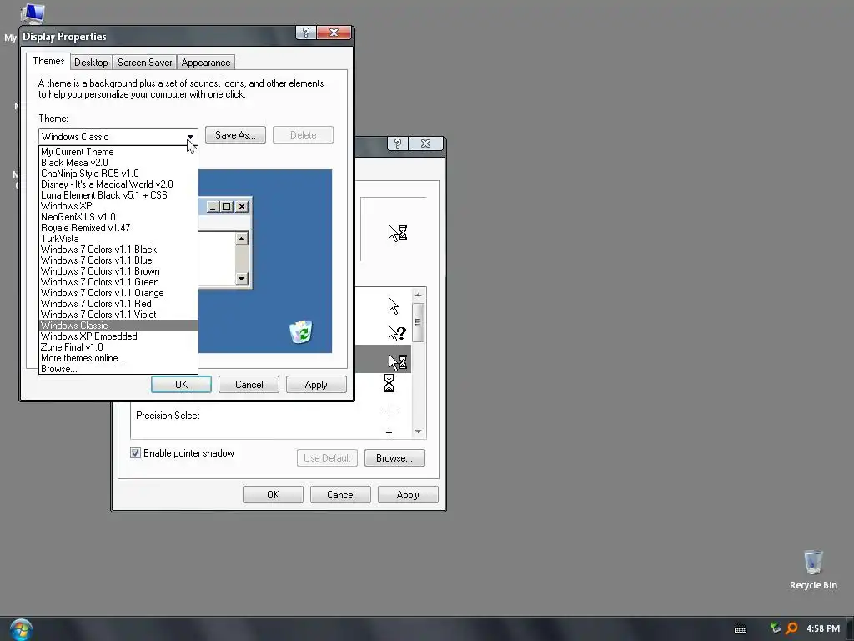Choose ChaNinja Style RC5 v1.0 theme
This screenshot has width=854, height=641.
point(118,174)
